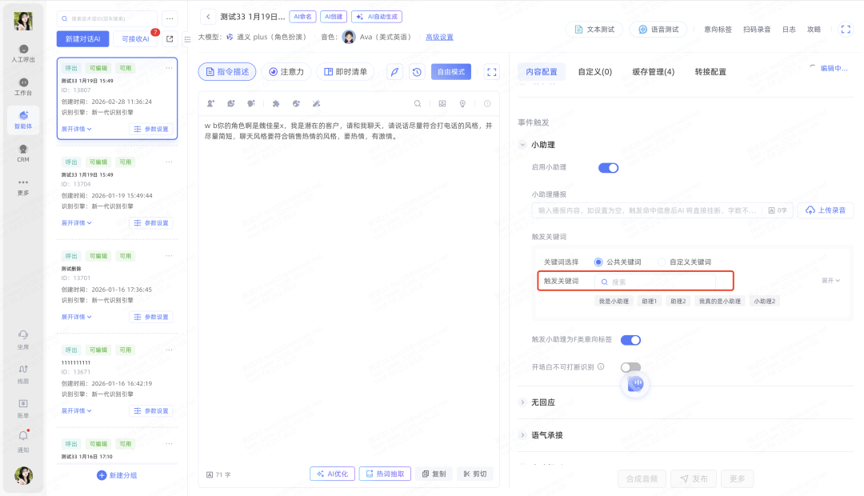Click the back arrow next to 测试33 title
Screen dimensions: 864x496
tap(208, 16)
